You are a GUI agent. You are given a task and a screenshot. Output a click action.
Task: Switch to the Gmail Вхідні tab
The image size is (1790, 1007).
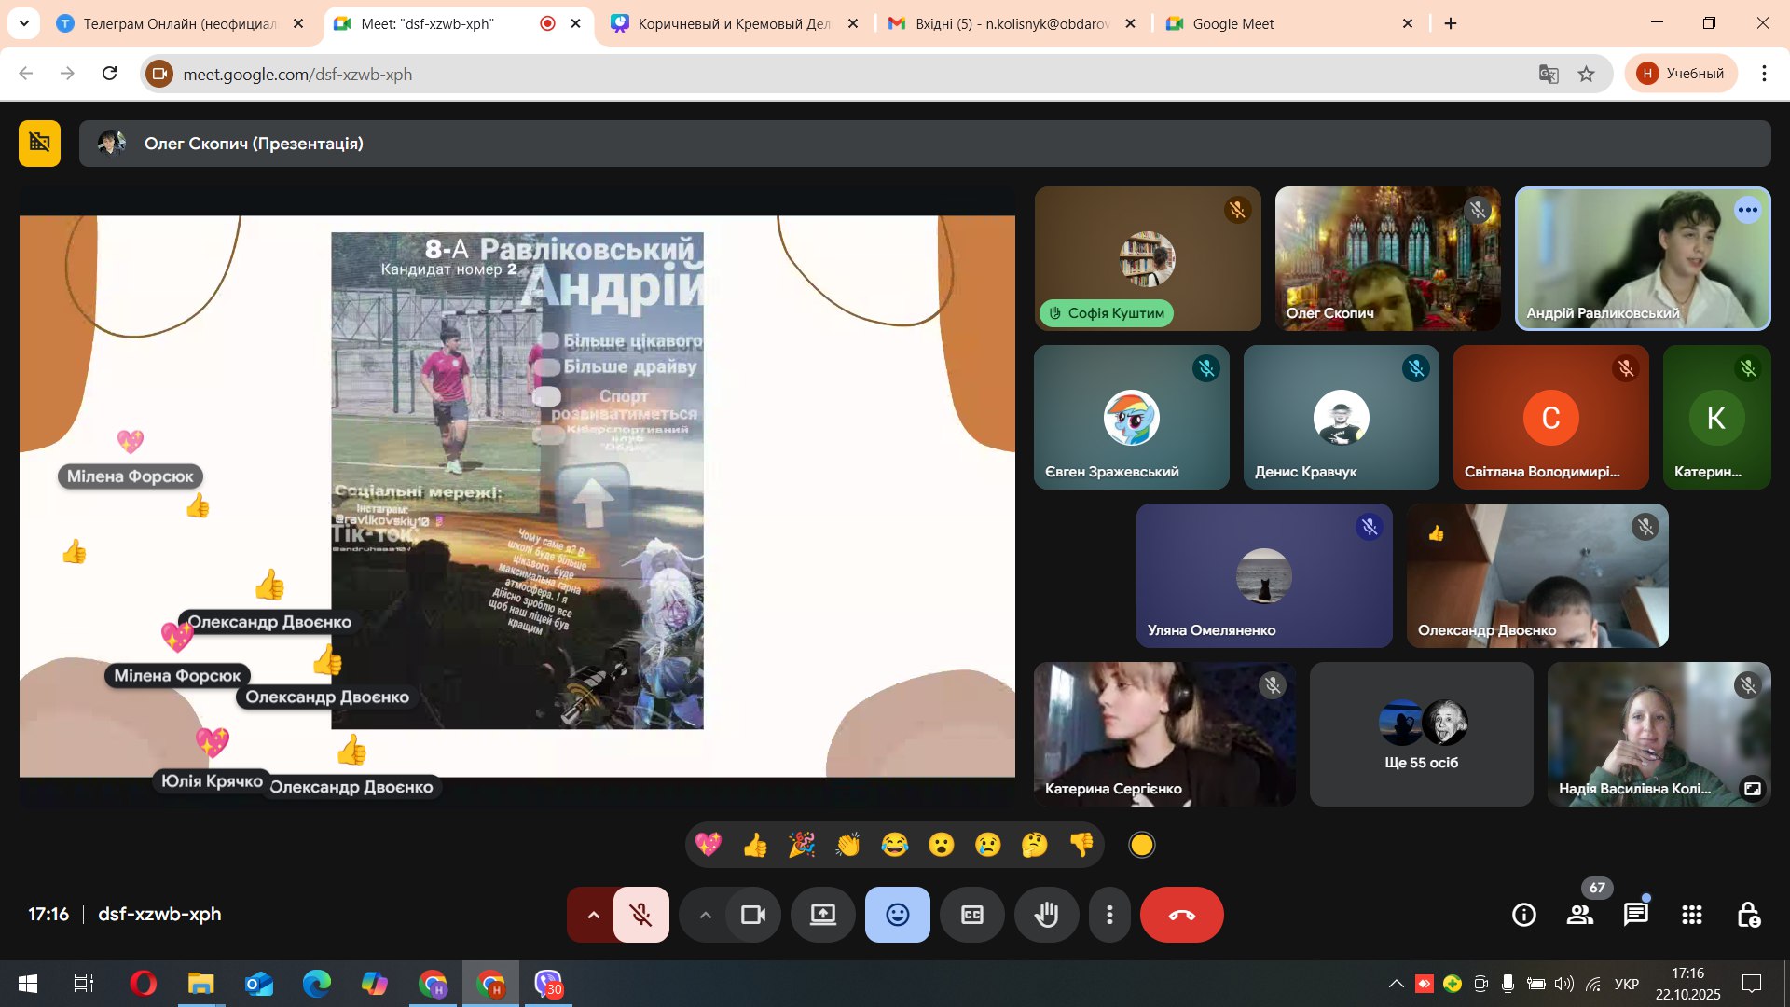coord(1010,24)
